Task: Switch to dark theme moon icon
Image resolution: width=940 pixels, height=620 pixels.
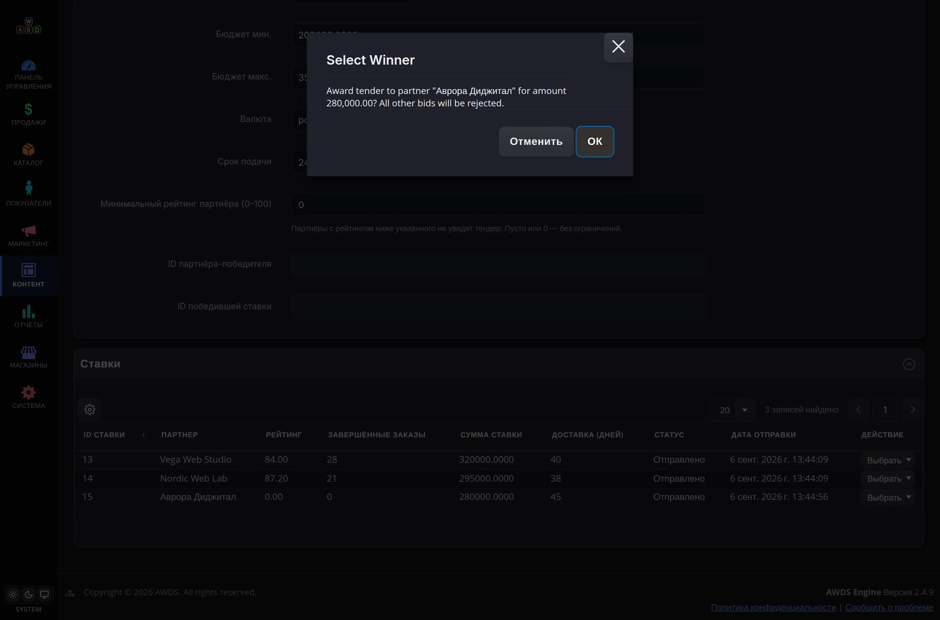Action: tap(28, 594)
